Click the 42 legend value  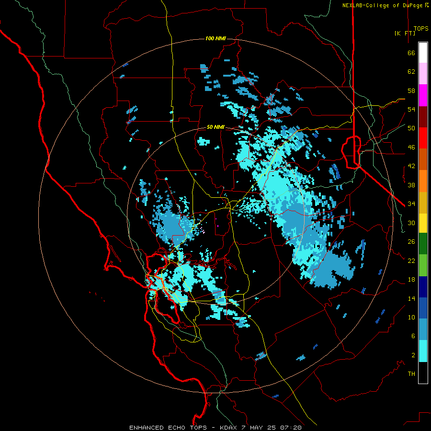411,166
